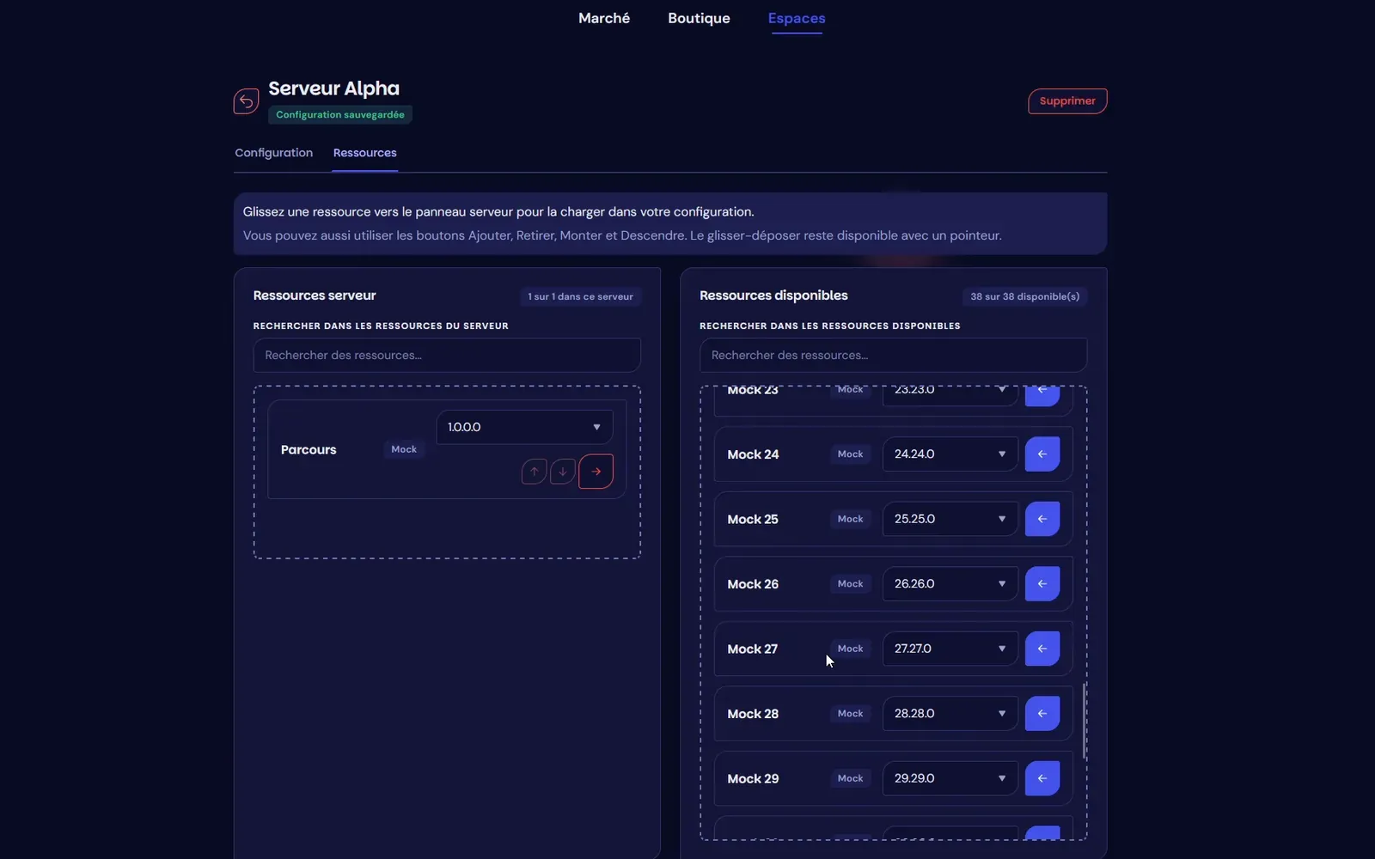Image resolution: width=1375 pixels, height=859 pixels.
Task: Add Mock 28 to server
Action: pyautogui.click(x=1042, y=714)
